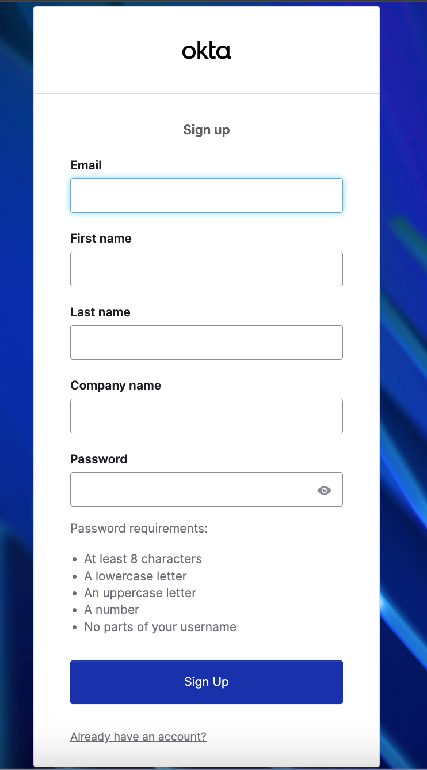
Task: Click the No parts of your username text
Action: coord(160,626)
